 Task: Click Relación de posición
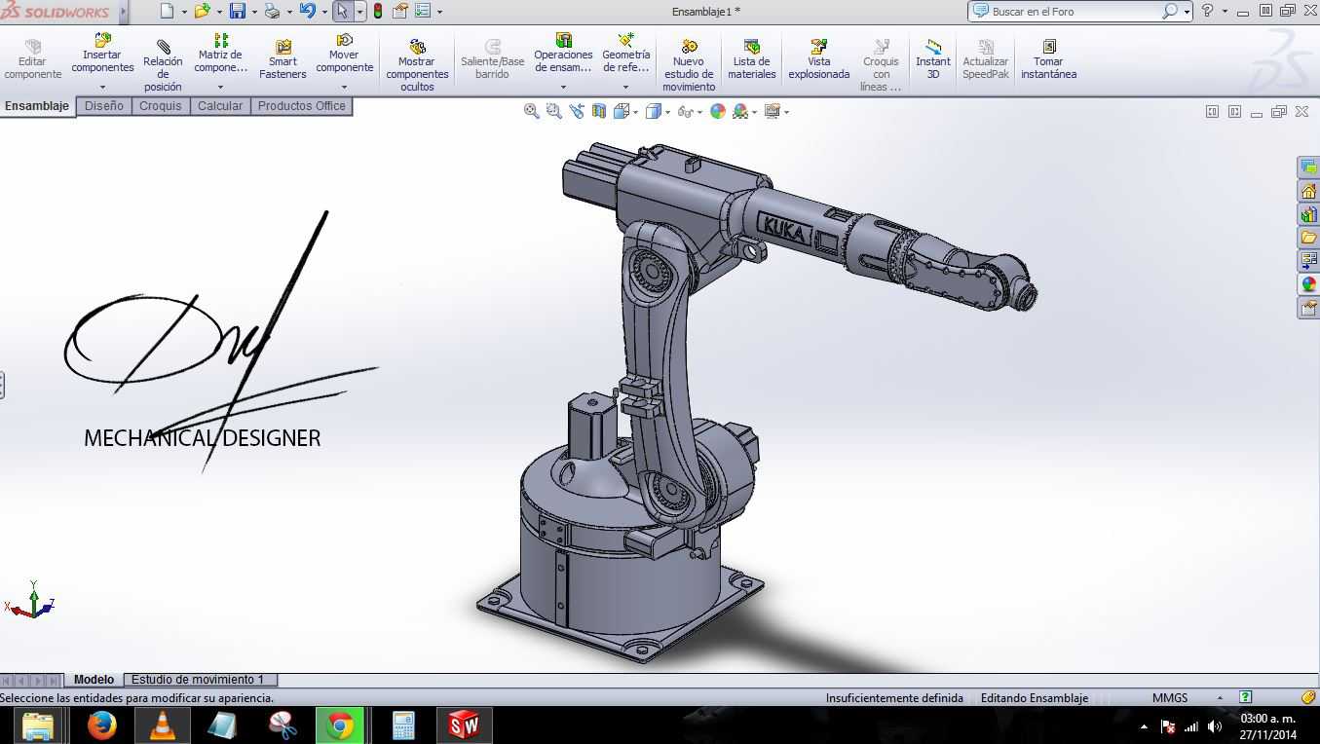(163, 66)
